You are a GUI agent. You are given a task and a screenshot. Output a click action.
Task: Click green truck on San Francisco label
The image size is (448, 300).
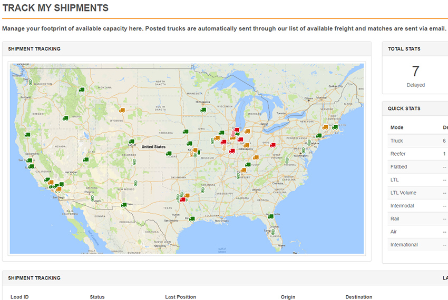[29, 161]
